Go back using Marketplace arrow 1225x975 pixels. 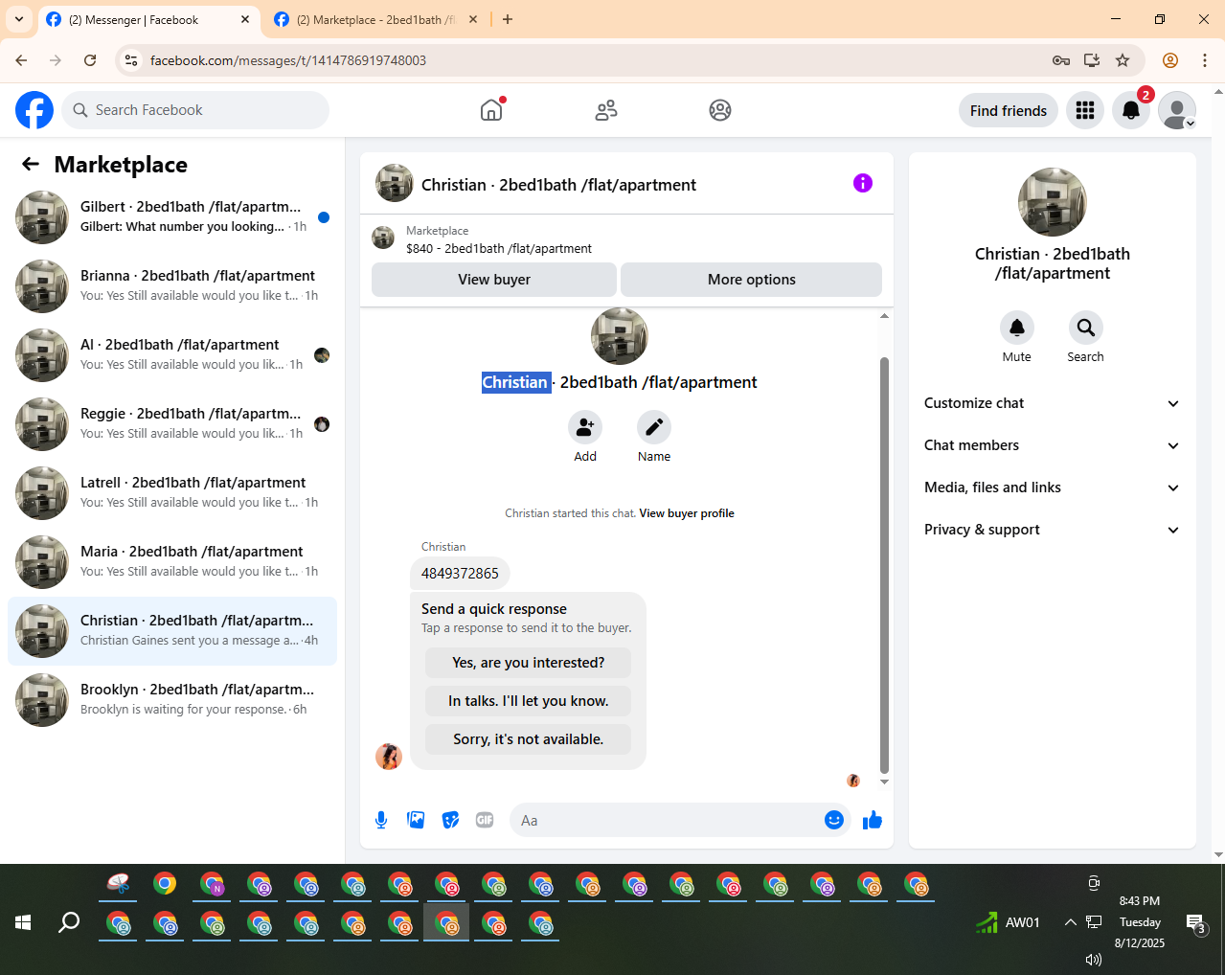(31, 164)
